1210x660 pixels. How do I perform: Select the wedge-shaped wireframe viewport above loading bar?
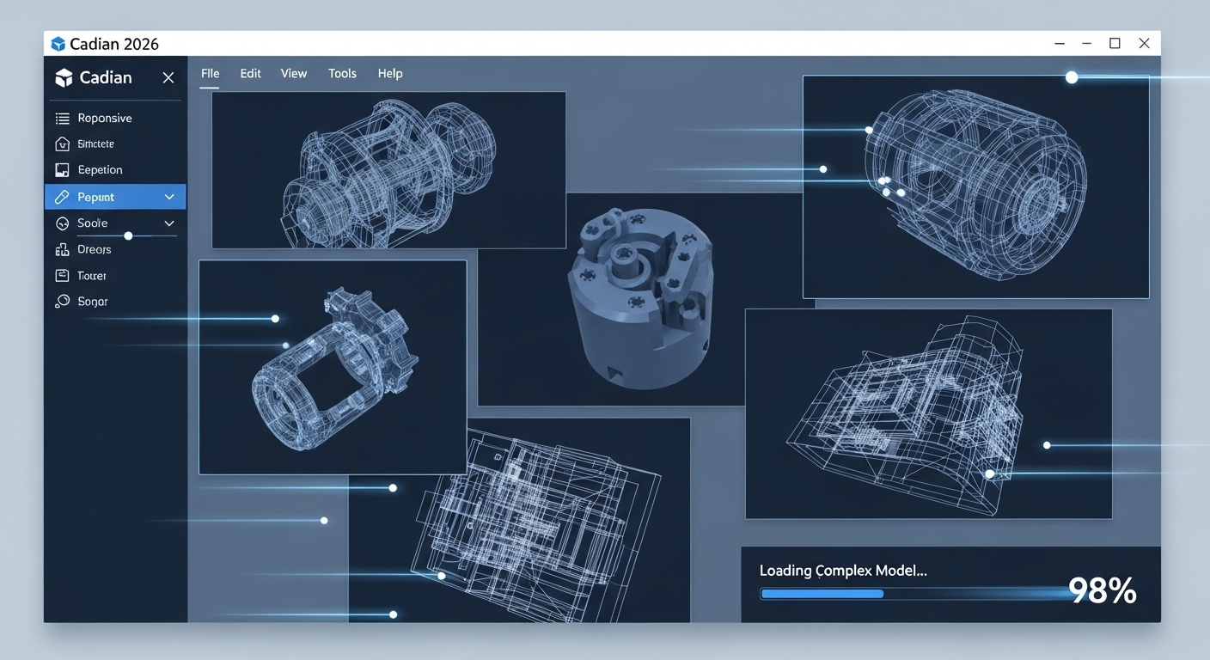point(928,414)
